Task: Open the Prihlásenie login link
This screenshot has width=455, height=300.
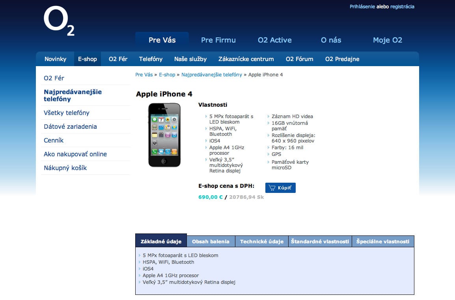Action: (362, 7)
